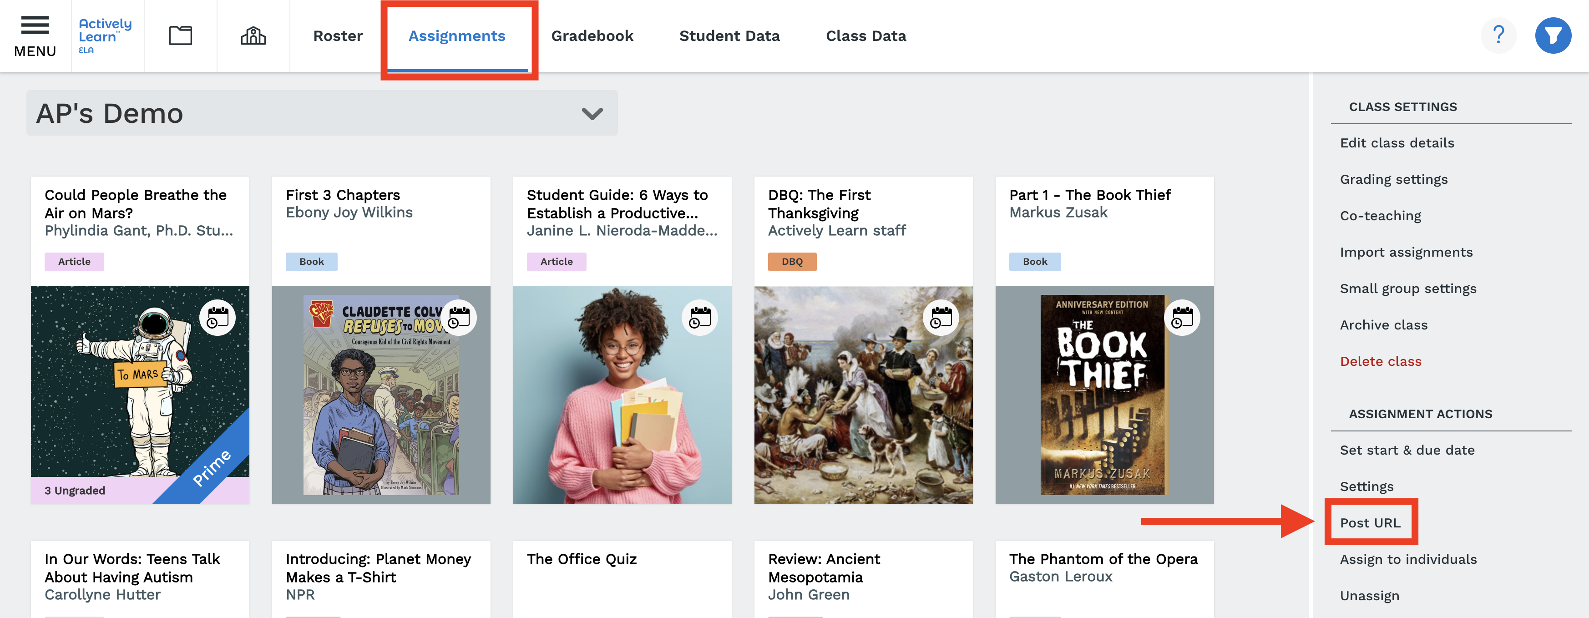Open the folder workspace icon

[180, 35]
